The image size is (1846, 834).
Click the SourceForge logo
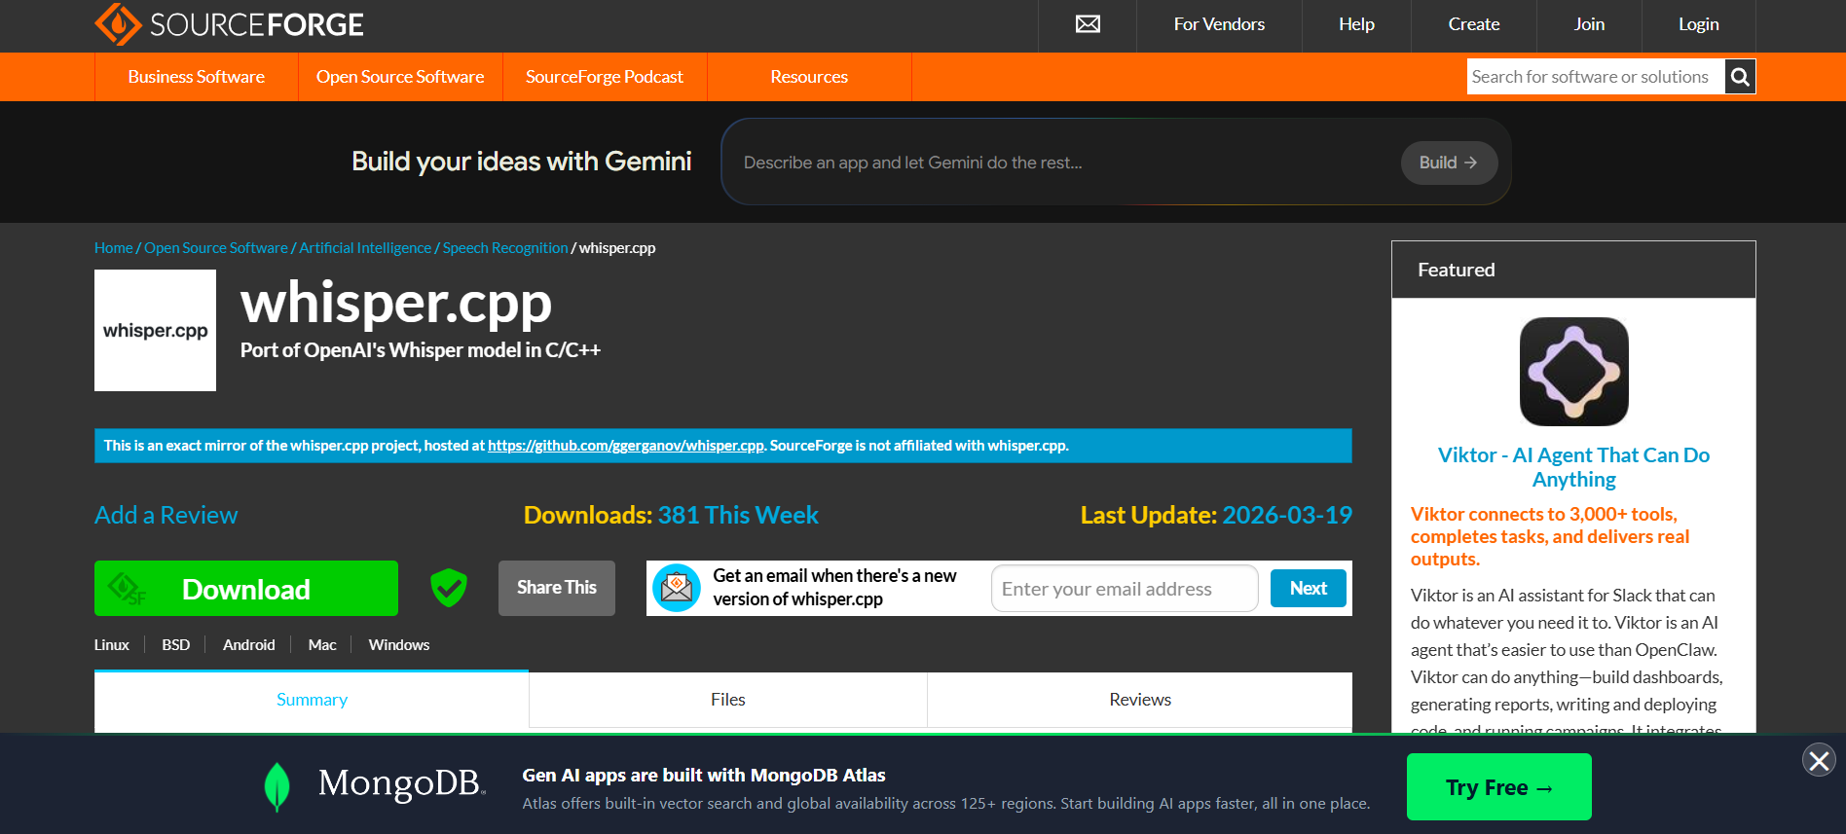[x=229, y=24]
